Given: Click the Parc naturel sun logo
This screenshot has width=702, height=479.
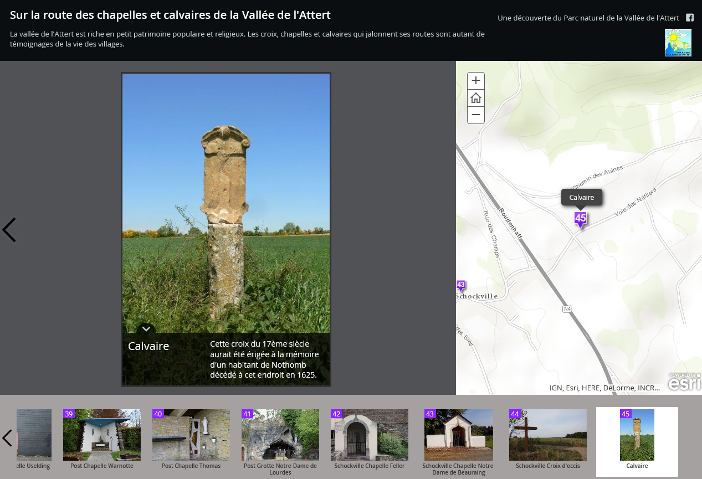Looking at the screenshot, I should (x=678, y=42).
